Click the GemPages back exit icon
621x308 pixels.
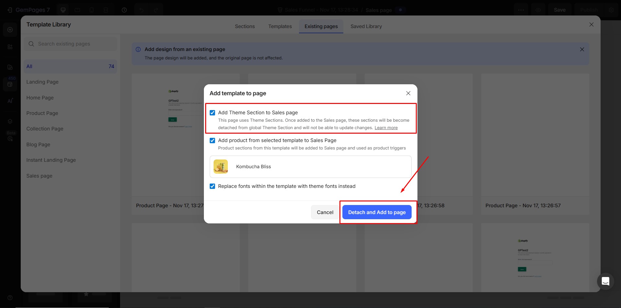click(10, 10)
